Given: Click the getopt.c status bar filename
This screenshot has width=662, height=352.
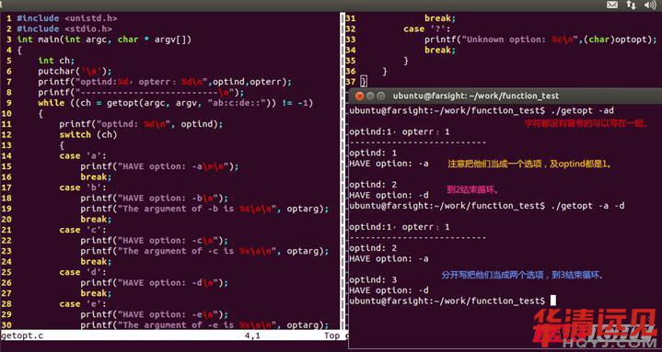Looking at the screenshot, I should tap(22, 335).
